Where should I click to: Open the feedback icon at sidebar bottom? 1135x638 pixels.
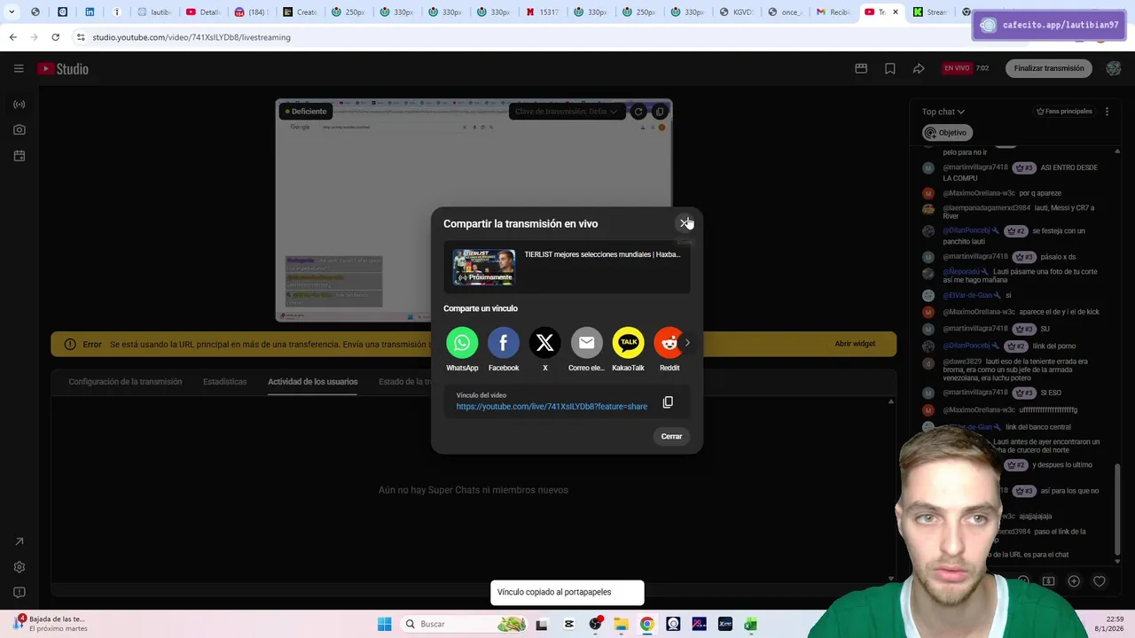pyautogui.click(x=19, y=592)
